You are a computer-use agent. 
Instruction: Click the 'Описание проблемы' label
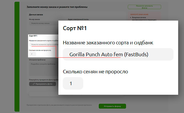click(x=37, y=60)
